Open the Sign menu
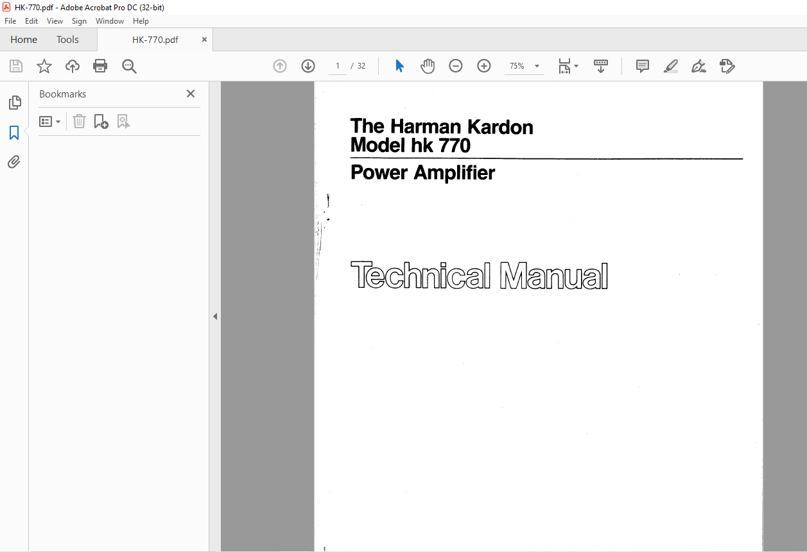Screen dimensions: 807x552 [79, 21]
